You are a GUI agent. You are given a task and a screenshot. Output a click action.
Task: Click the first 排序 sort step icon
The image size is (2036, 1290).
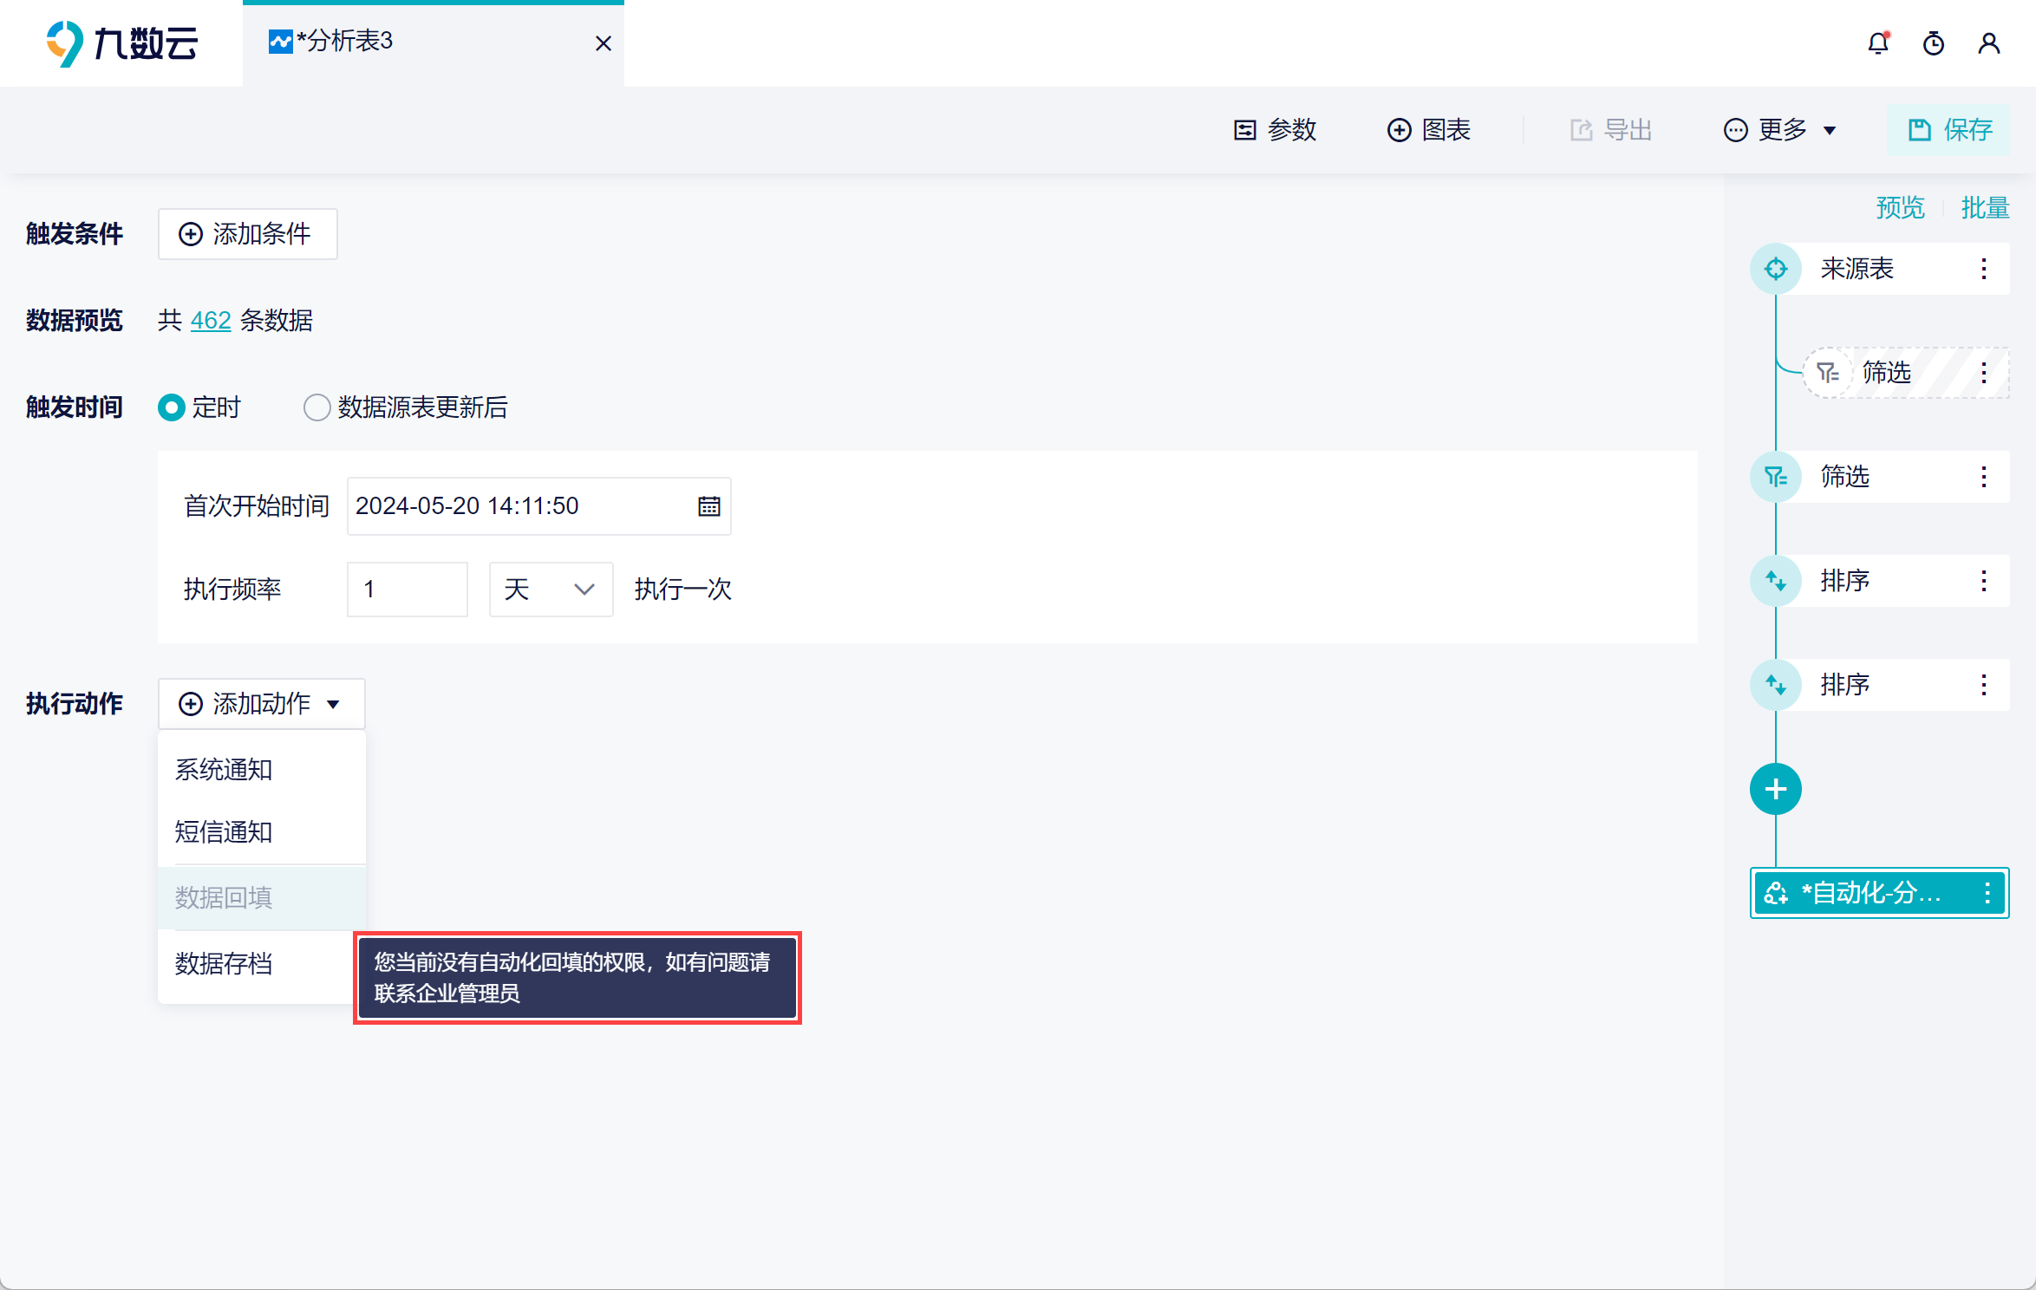coord(1775,581)
